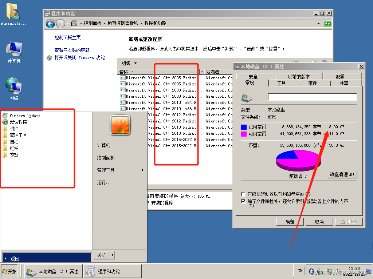Open the 游戏 folder in start menu
Viewport: 373px width, 279px height.
click(x=11, y=155)
